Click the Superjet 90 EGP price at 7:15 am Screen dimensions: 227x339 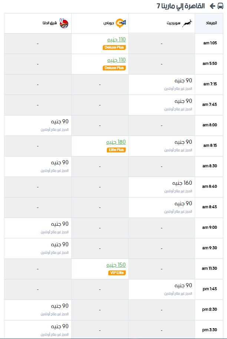pyautogui.click(x=183, y=80)
